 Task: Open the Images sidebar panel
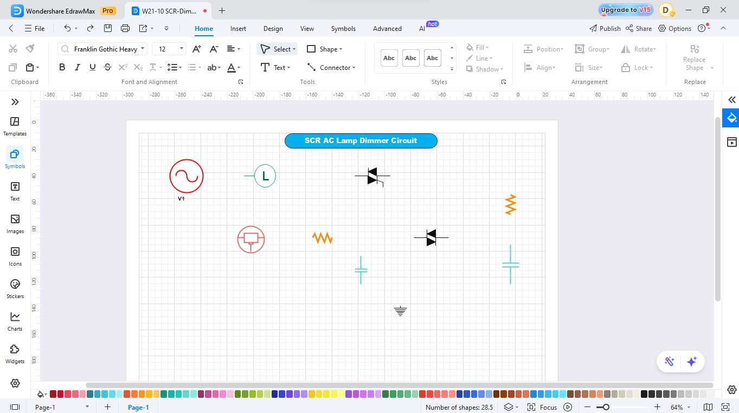click(15, 224)
